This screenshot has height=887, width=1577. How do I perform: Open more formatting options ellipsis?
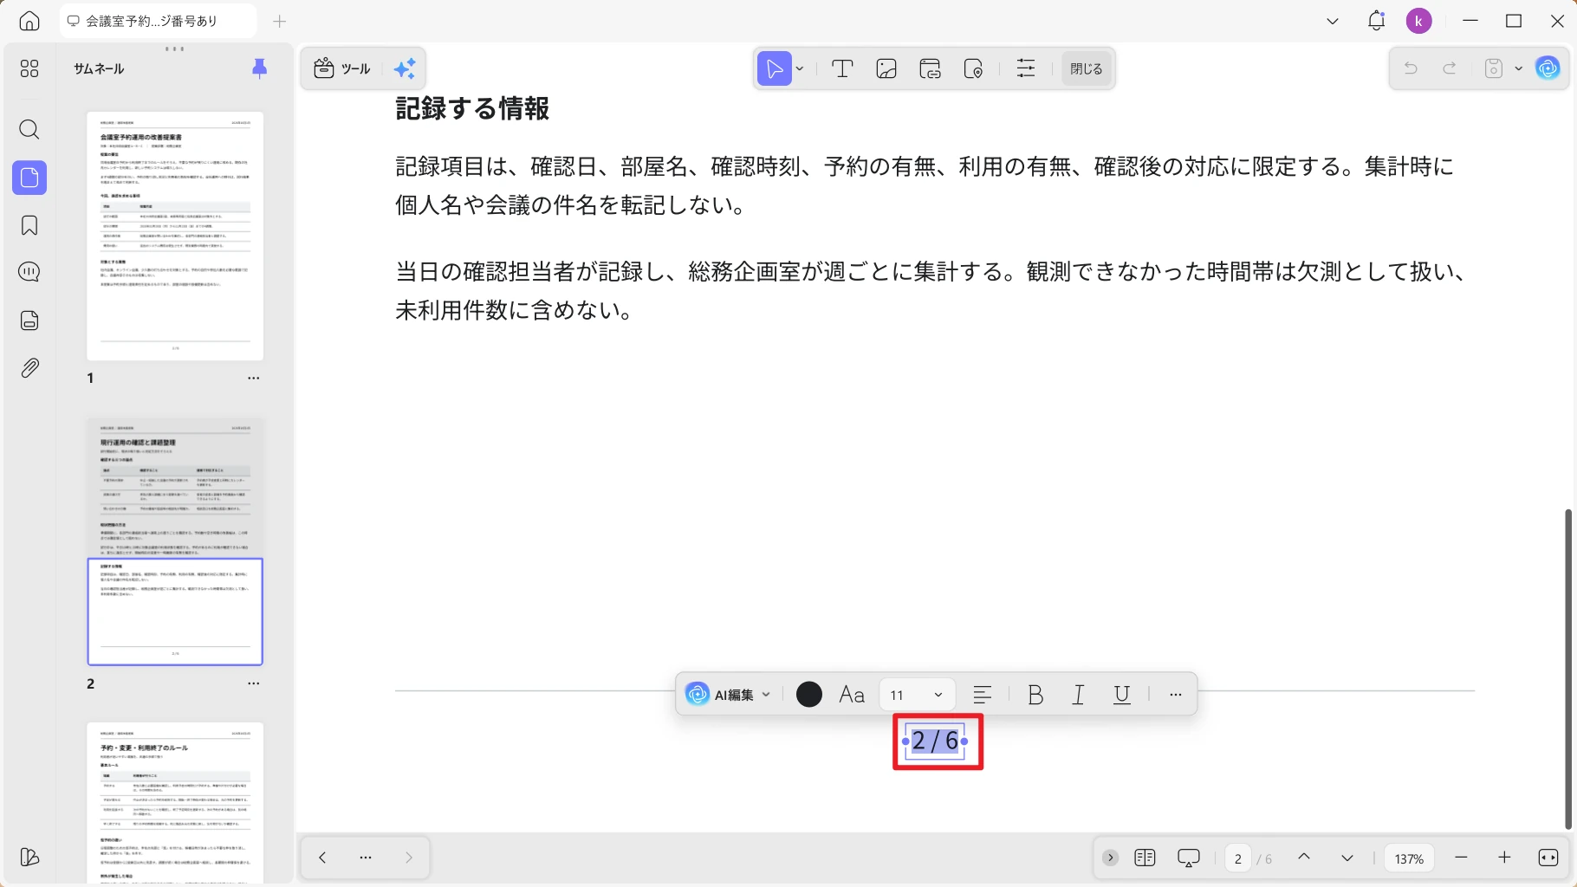pyautogui.click(x=1176, y=695)
